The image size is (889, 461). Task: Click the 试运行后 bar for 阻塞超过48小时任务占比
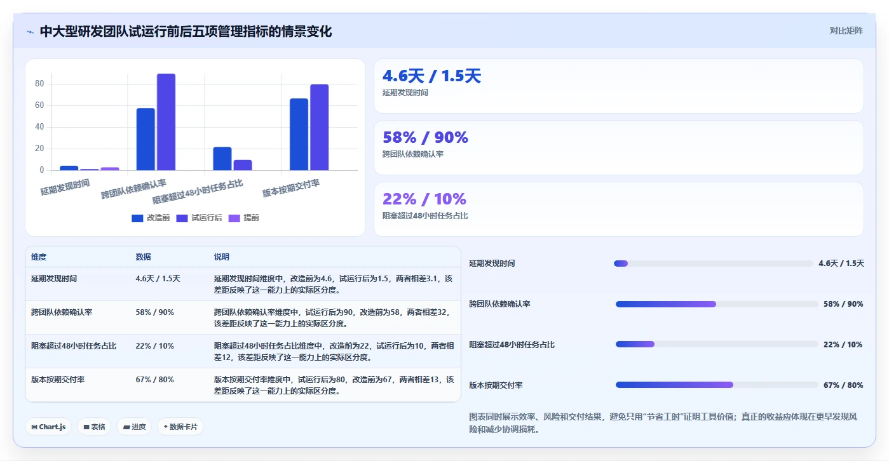pyautogui.click(x=243, y=165)
